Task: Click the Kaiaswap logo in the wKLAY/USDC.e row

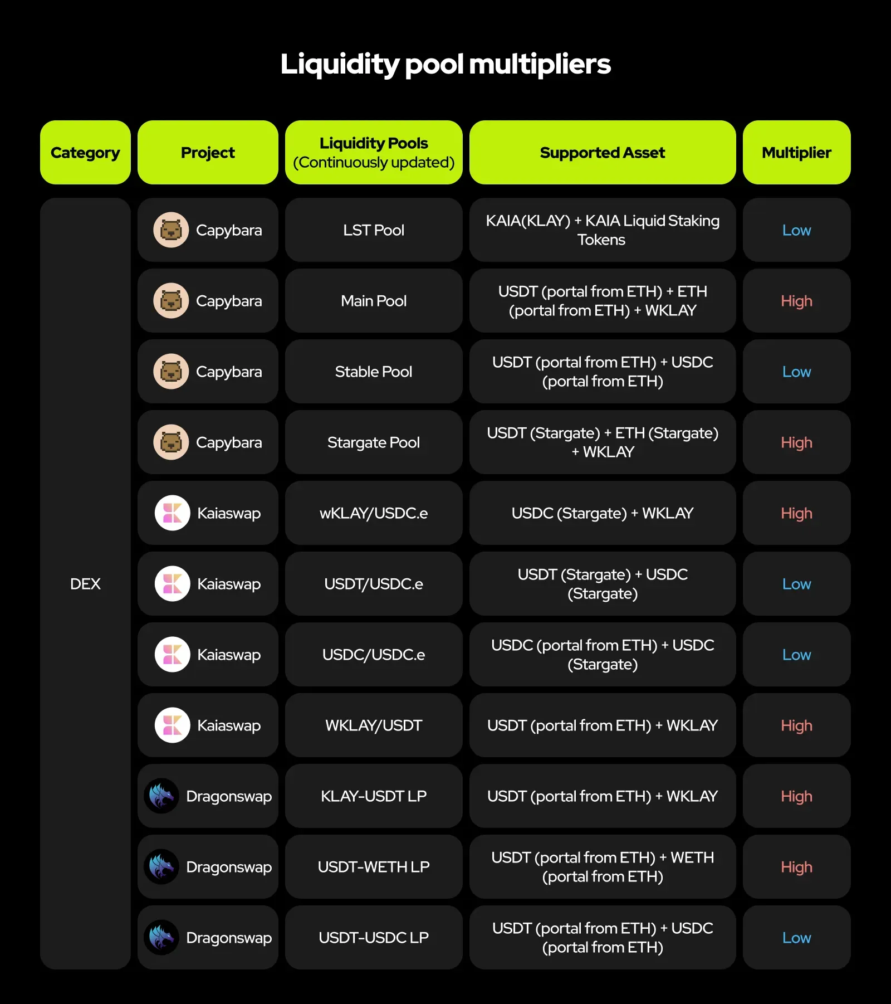Action: coord(172,513)
